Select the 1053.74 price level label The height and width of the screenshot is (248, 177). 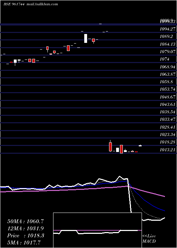tap(167, 89)
